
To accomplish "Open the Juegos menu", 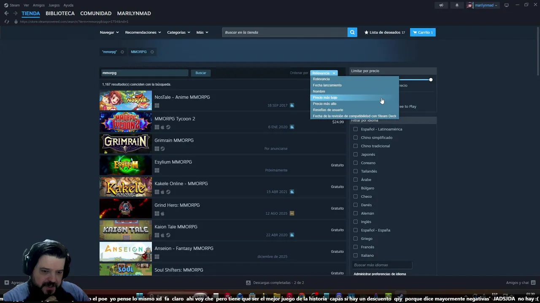I will pyautogui.click(x=54, y=5).
